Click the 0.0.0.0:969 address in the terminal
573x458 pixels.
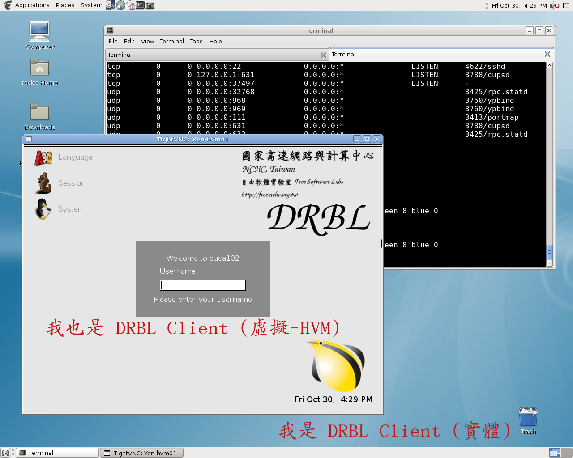(x=221, y=109)
